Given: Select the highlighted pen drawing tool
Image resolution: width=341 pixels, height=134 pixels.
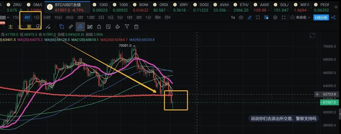Looking at the screenshot, I should click(80, 27).
